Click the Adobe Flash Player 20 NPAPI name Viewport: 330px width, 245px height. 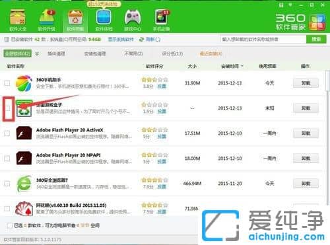pos(69,155)
